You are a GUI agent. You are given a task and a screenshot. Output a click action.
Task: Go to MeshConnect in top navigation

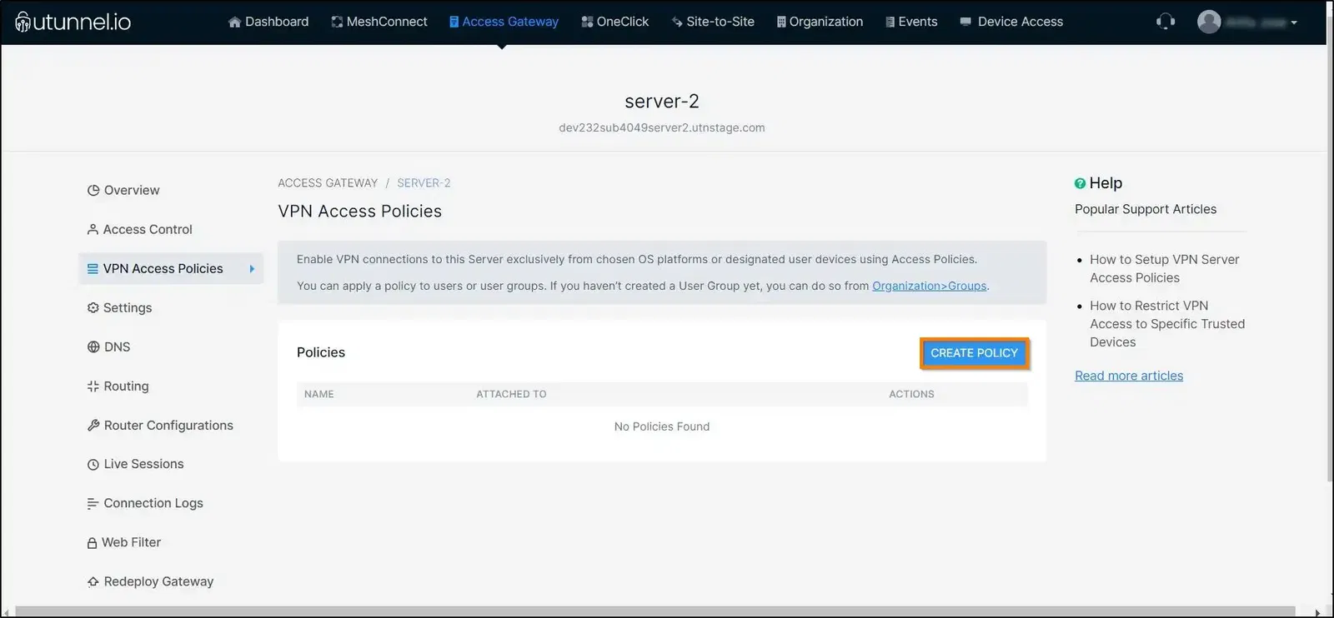[379, 22]
